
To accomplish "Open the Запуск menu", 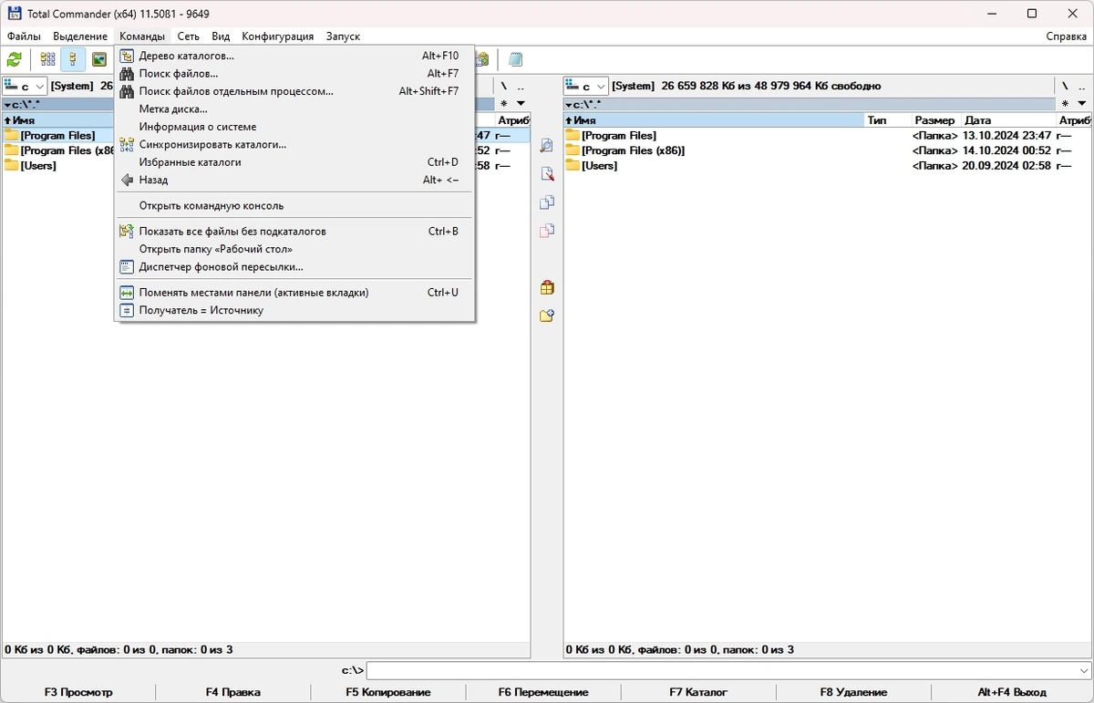I will (x=343, y=36).
